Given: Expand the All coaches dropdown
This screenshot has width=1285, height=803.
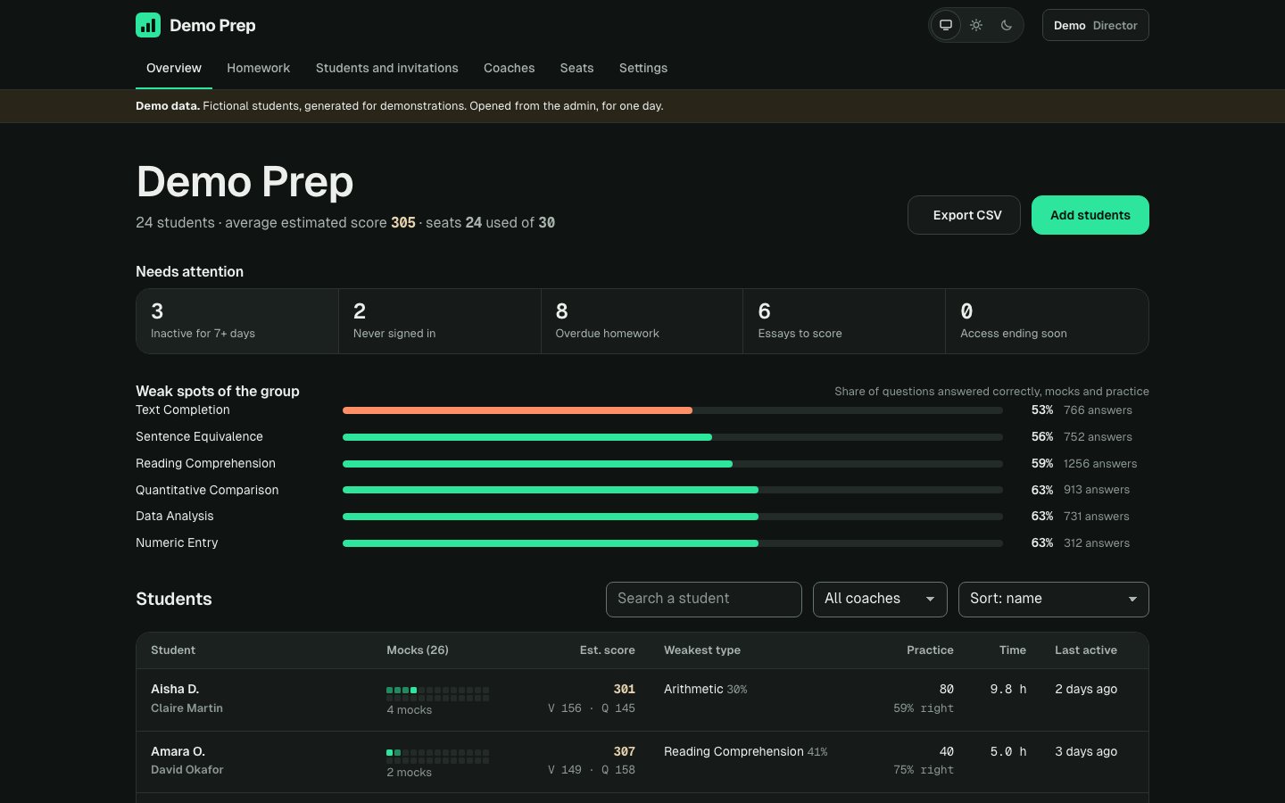Looking at the screenshot, I should click(x=880, y=599).
